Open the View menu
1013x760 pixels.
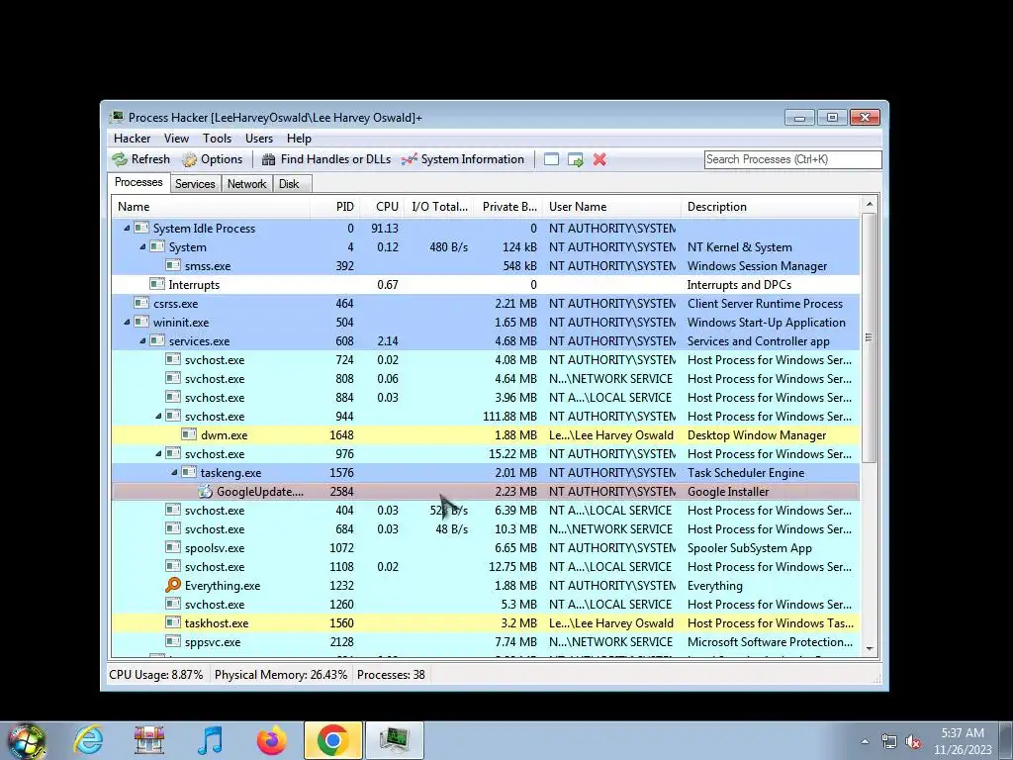(x=176, y=139)
